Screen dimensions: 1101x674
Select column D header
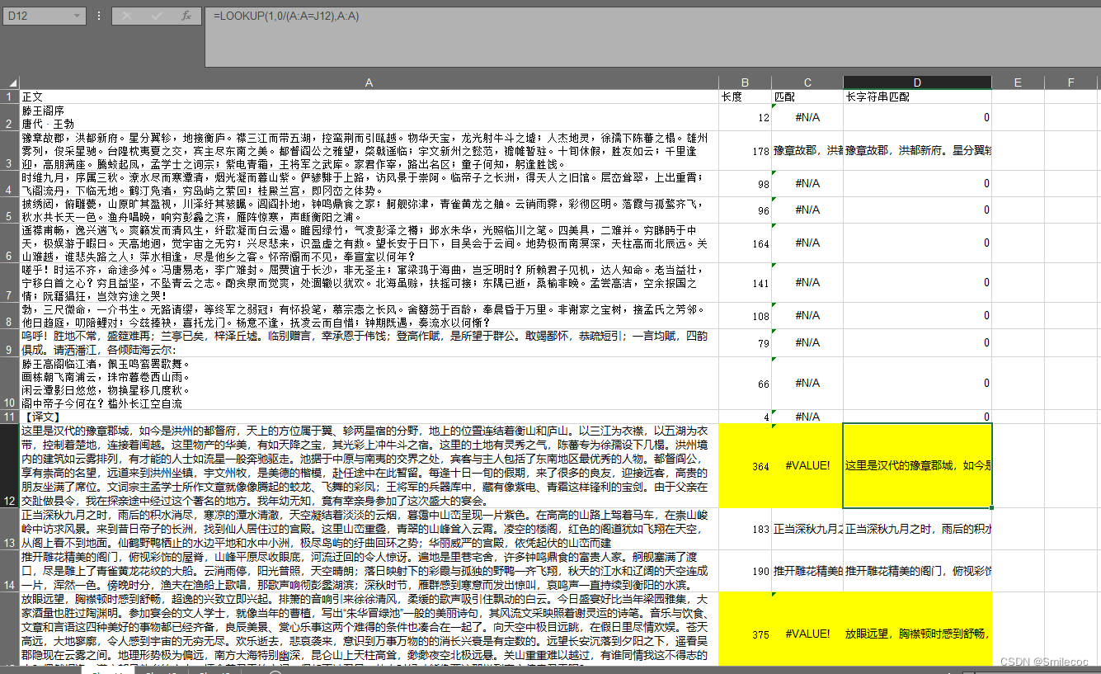pos(917,82)
